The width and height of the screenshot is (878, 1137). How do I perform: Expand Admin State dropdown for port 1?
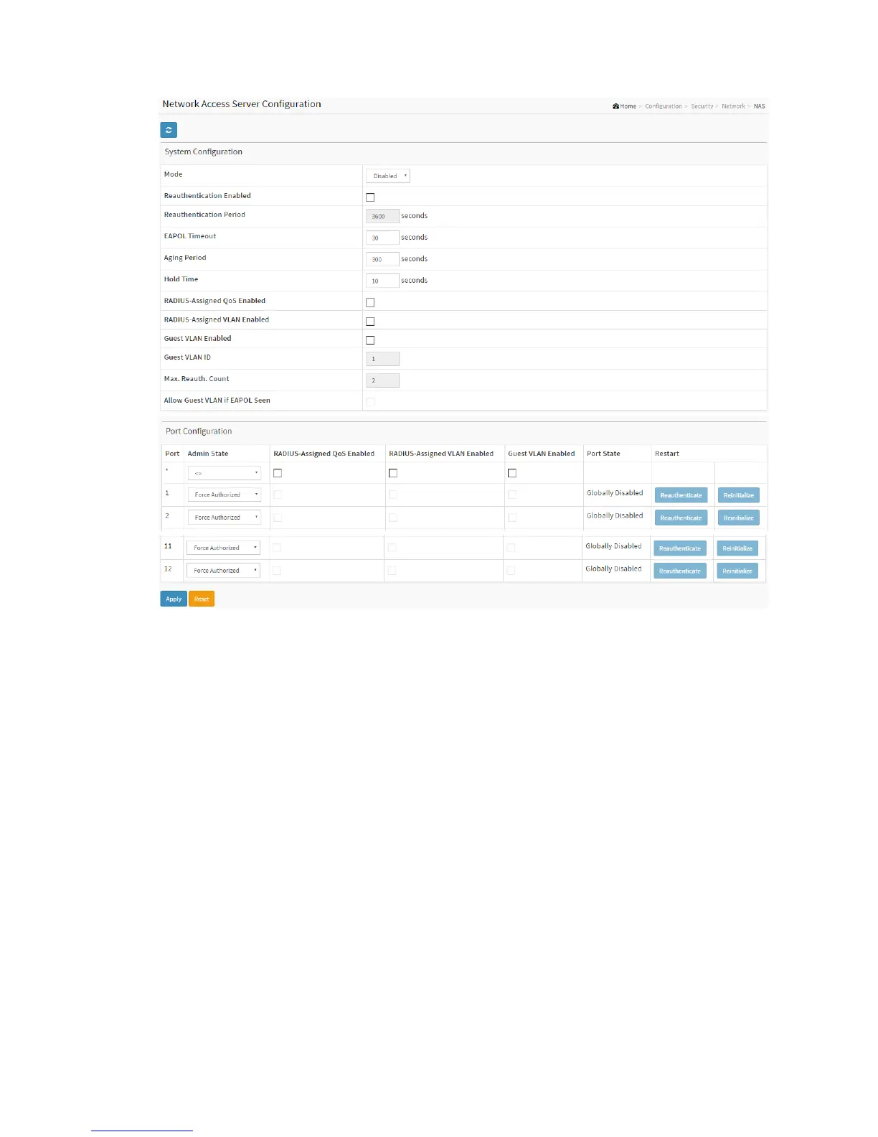point(225,495)
